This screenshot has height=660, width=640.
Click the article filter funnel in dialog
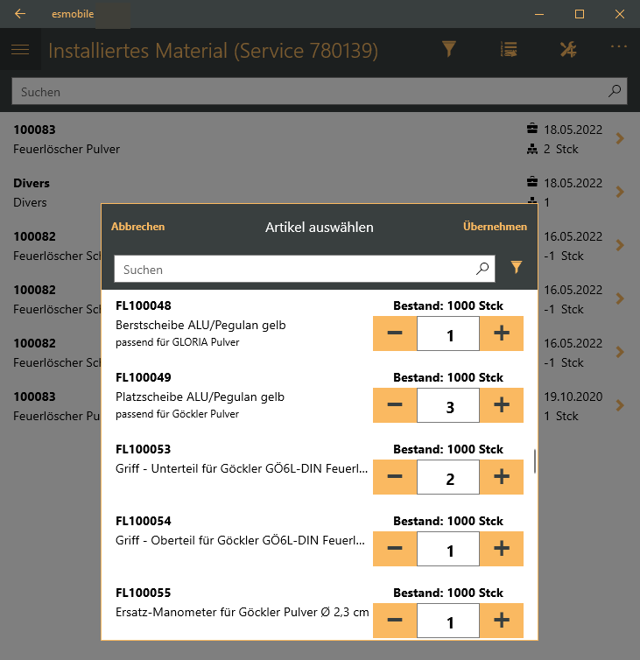(517, 268)
